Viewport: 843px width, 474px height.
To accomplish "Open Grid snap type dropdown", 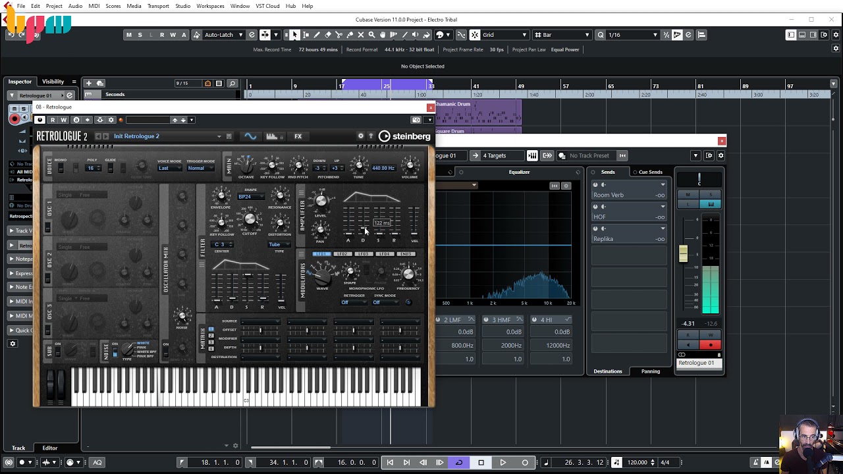I will [505, 35].
